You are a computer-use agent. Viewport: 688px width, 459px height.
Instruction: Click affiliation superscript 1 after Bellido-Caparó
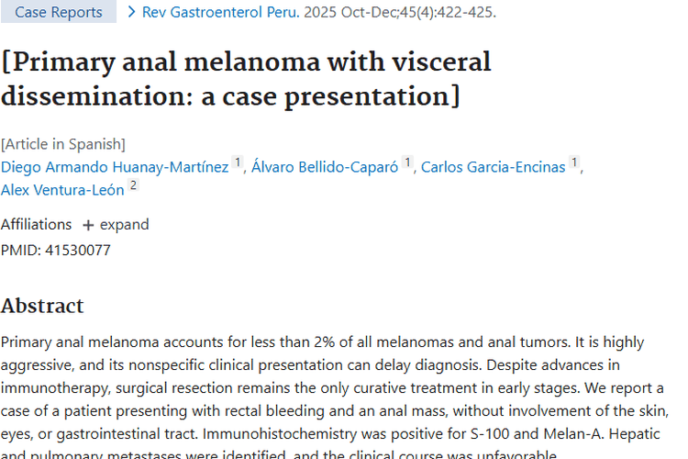407,162
